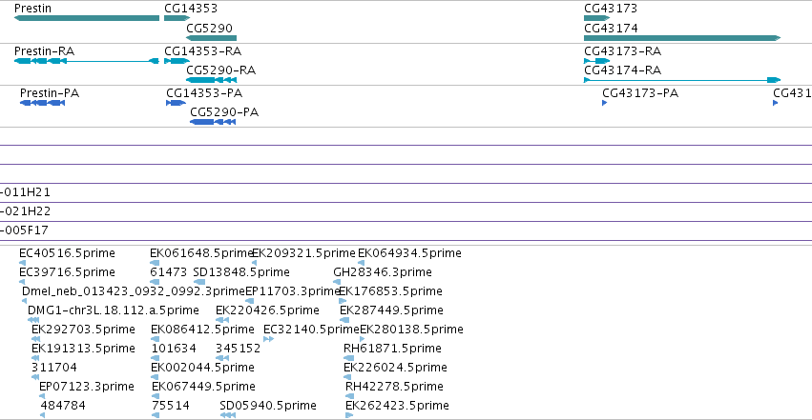Select the CG5290 gene glyph
The image size is (812, 420).
click(211, 38)
